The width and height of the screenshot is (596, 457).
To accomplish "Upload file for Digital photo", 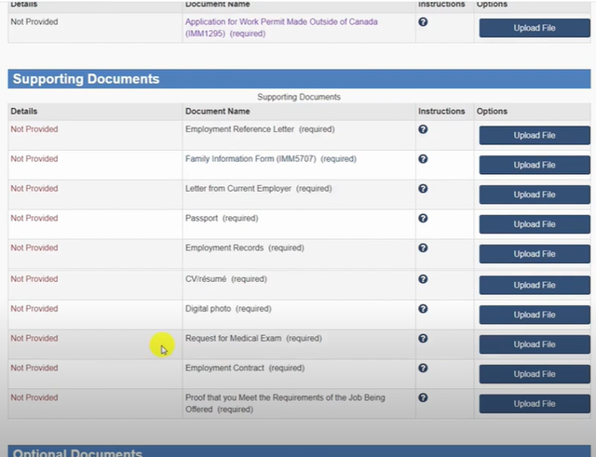I will 534,315.
